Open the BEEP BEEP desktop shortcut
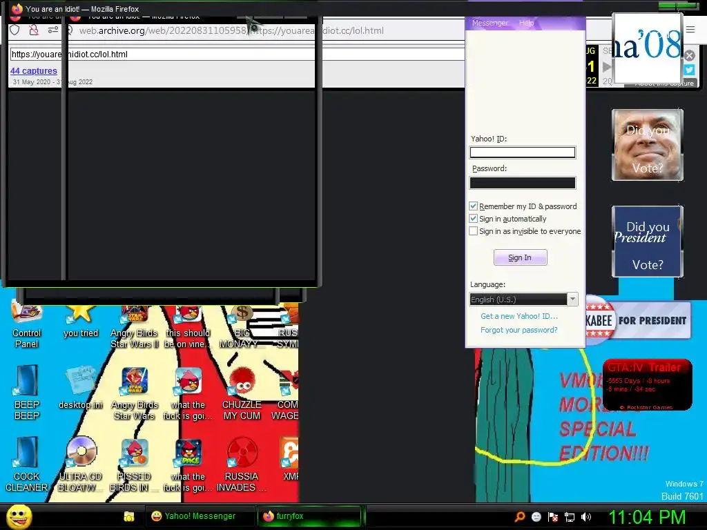This screenshot has width=707, height=530. pyautogui.click(x=27, y=393)
